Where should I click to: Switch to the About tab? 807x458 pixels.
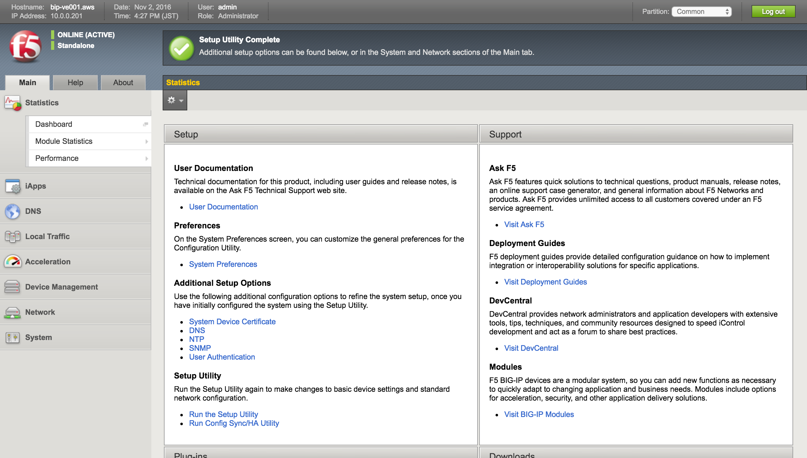(123, 83)
